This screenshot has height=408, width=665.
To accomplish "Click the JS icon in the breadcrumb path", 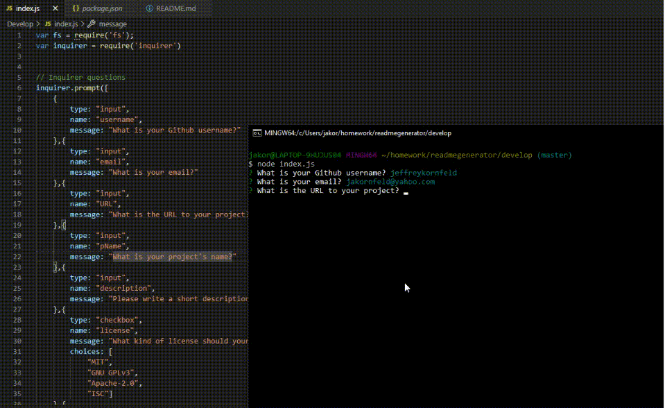I will pos(48,24).
